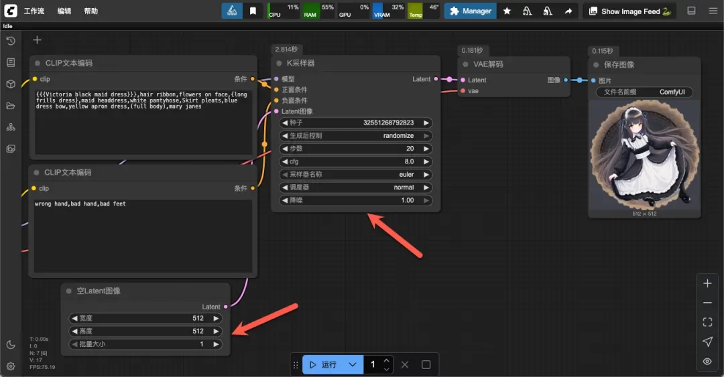
Task: Click the VRAM usage monitor
Action: (388, 11)
